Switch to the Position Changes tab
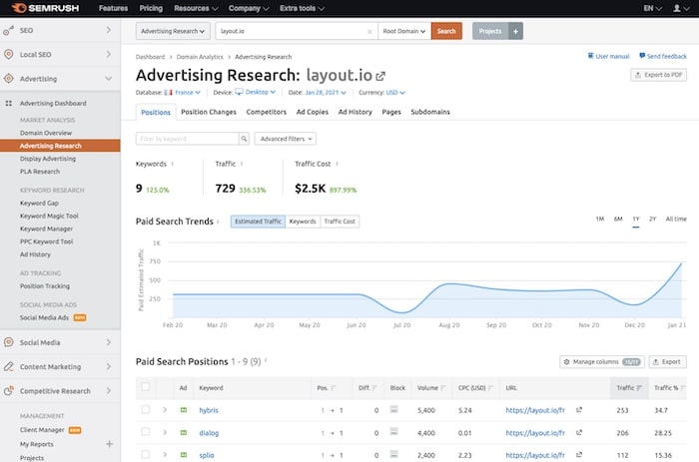Image resolution: width=699 pixels, height=462 pixels. pyautogui.click(x=209, y=112)
